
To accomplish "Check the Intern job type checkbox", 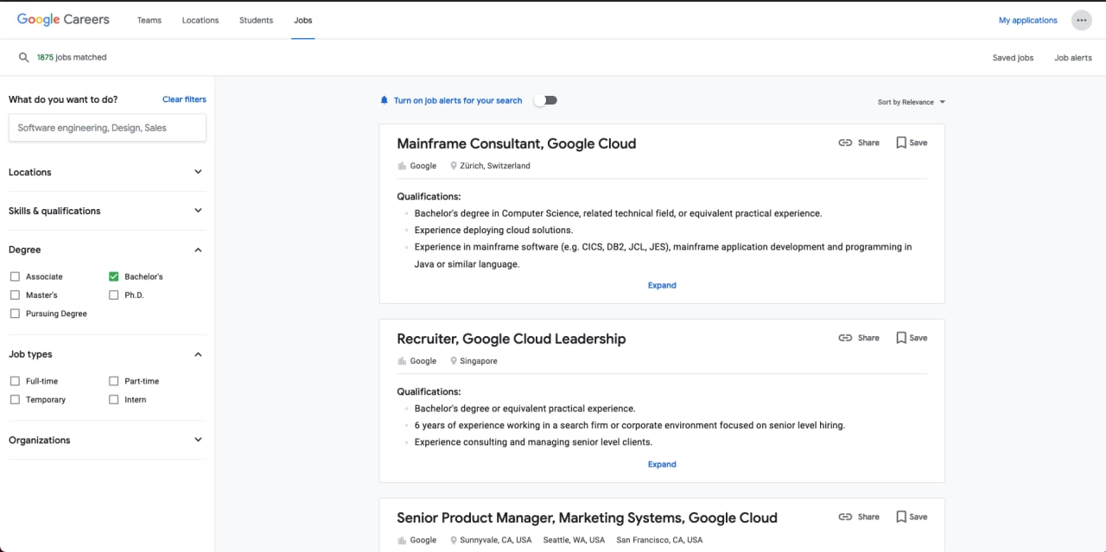I will [114, 399].
